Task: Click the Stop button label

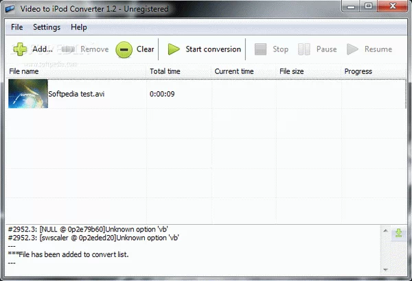Action: pyautogui.click(x=280, y=49)
